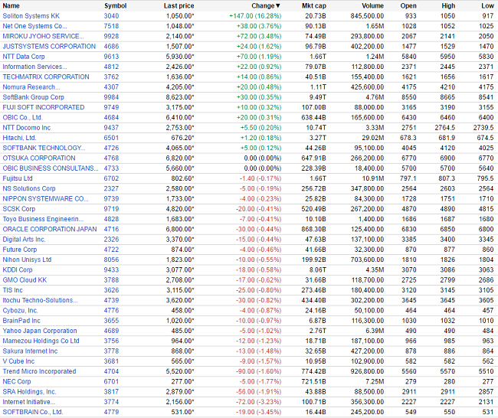This screenshot has height=418, width=498.
Task: Open Internet Initiative... link
Action: pyautogui.click(x=29, y=402)
